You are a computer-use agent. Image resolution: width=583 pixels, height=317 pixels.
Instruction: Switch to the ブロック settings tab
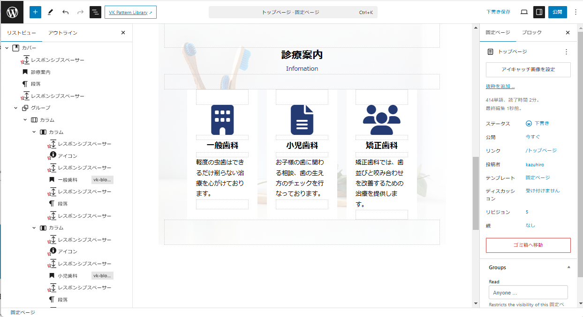(531, 33)
